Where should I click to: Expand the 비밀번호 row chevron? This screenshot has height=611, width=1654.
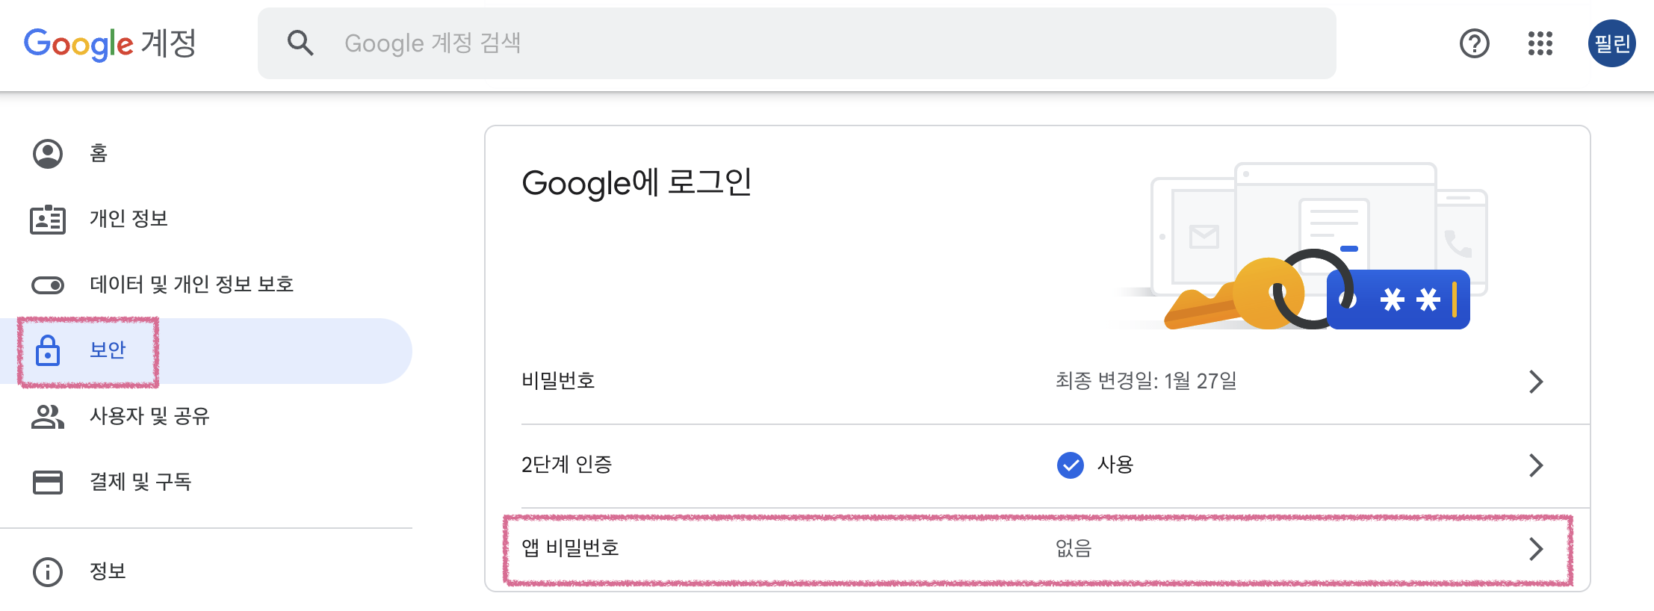pos(1535,382)
